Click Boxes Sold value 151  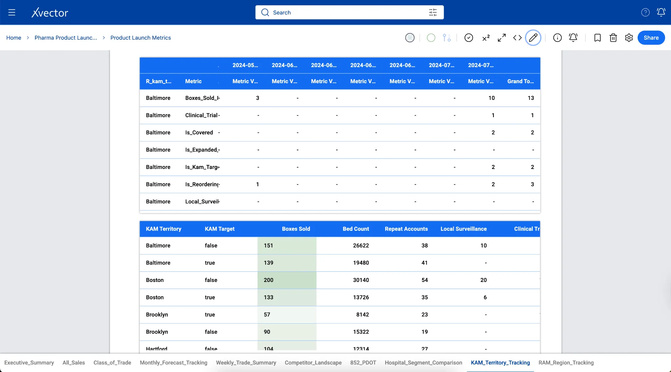pyautogui.click(x=287, y=246)
